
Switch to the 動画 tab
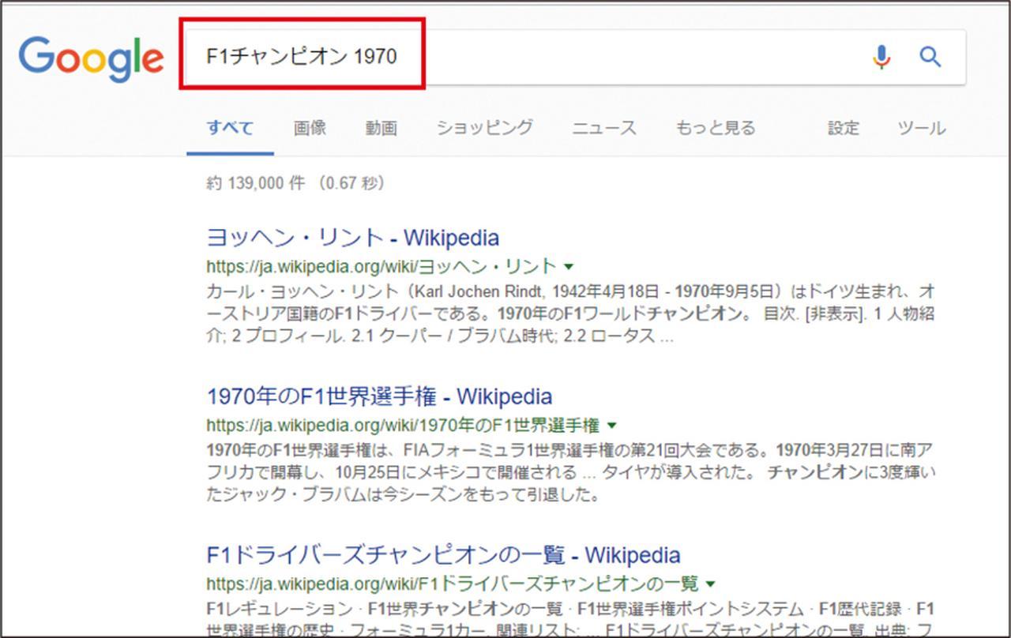click(381, 127)
